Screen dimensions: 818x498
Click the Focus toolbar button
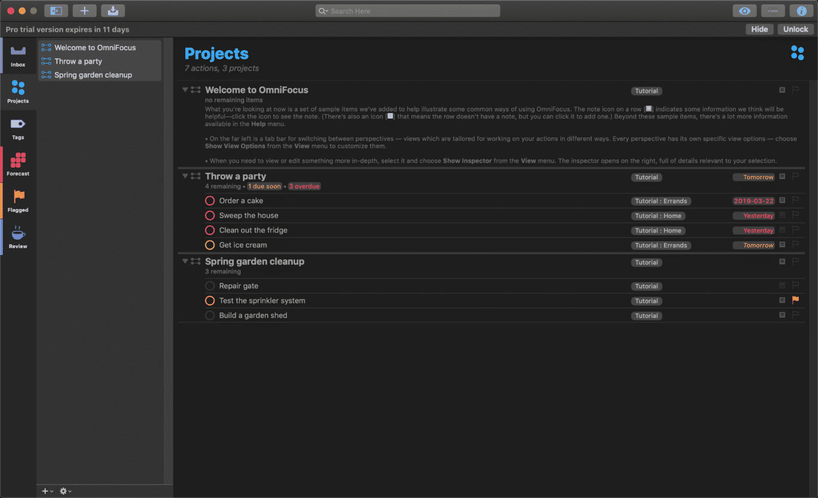click(x=773, y=11)
